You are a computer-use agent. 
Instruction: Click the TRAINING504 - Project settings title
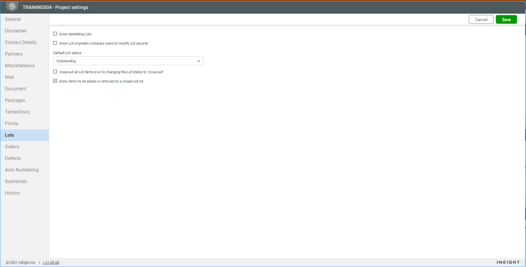55,7
